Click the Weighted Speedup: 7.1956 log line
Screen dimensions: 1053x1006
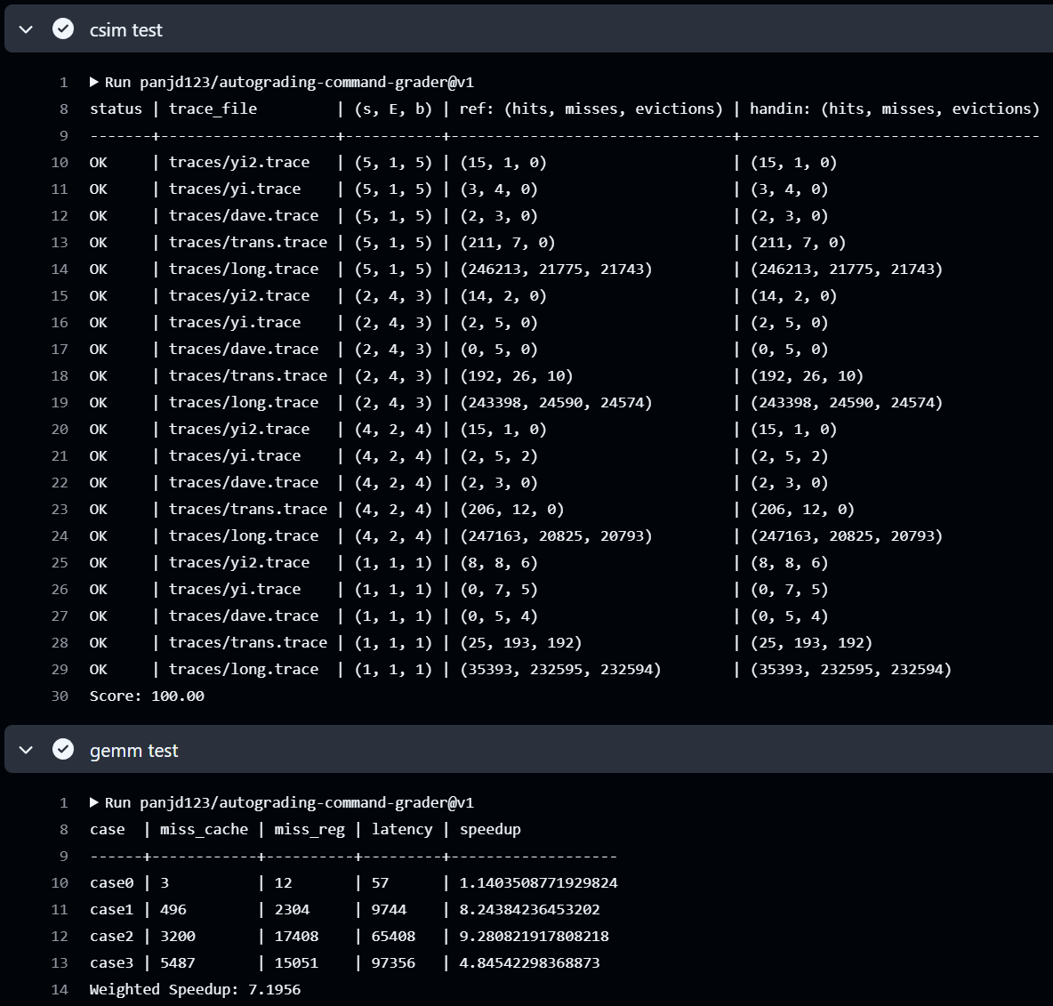(x=195, y=989)
